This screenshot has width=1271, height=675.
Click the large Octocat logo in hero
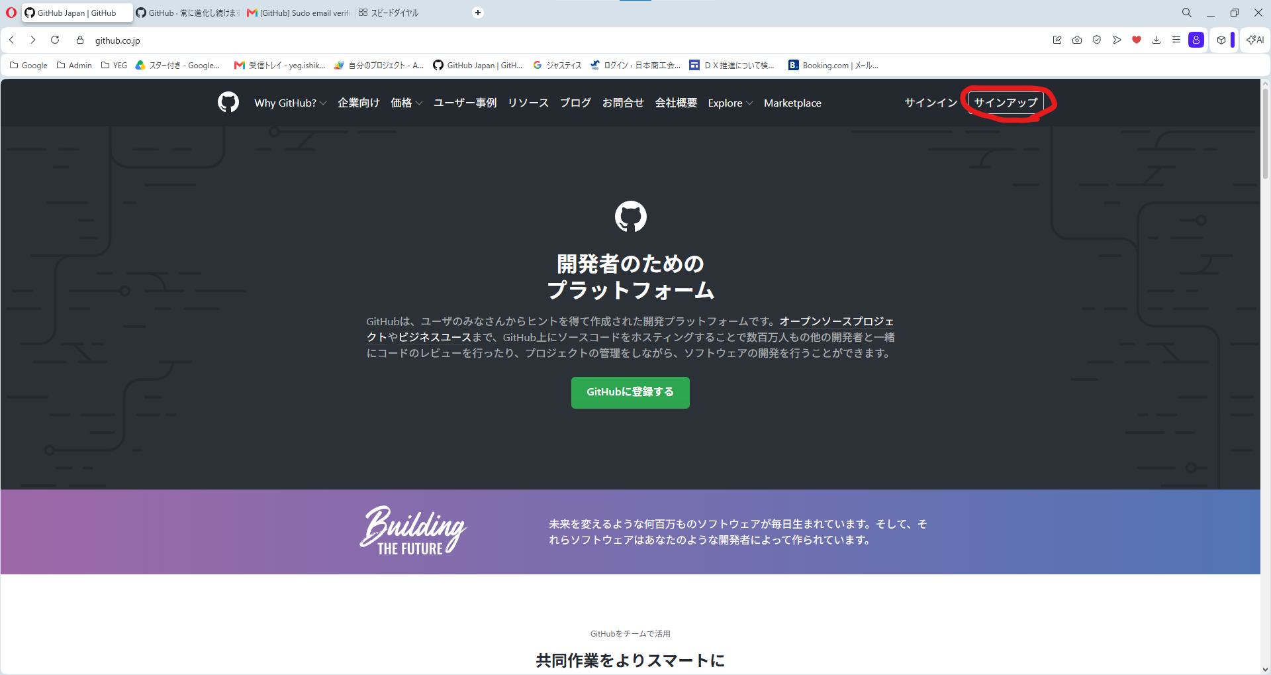coord(630,217)
